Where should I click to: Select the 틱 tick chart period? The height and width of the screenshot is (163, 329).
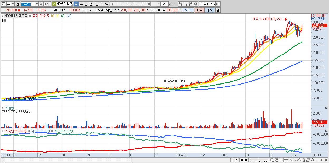pyautogui.click(x=107, y=4)
